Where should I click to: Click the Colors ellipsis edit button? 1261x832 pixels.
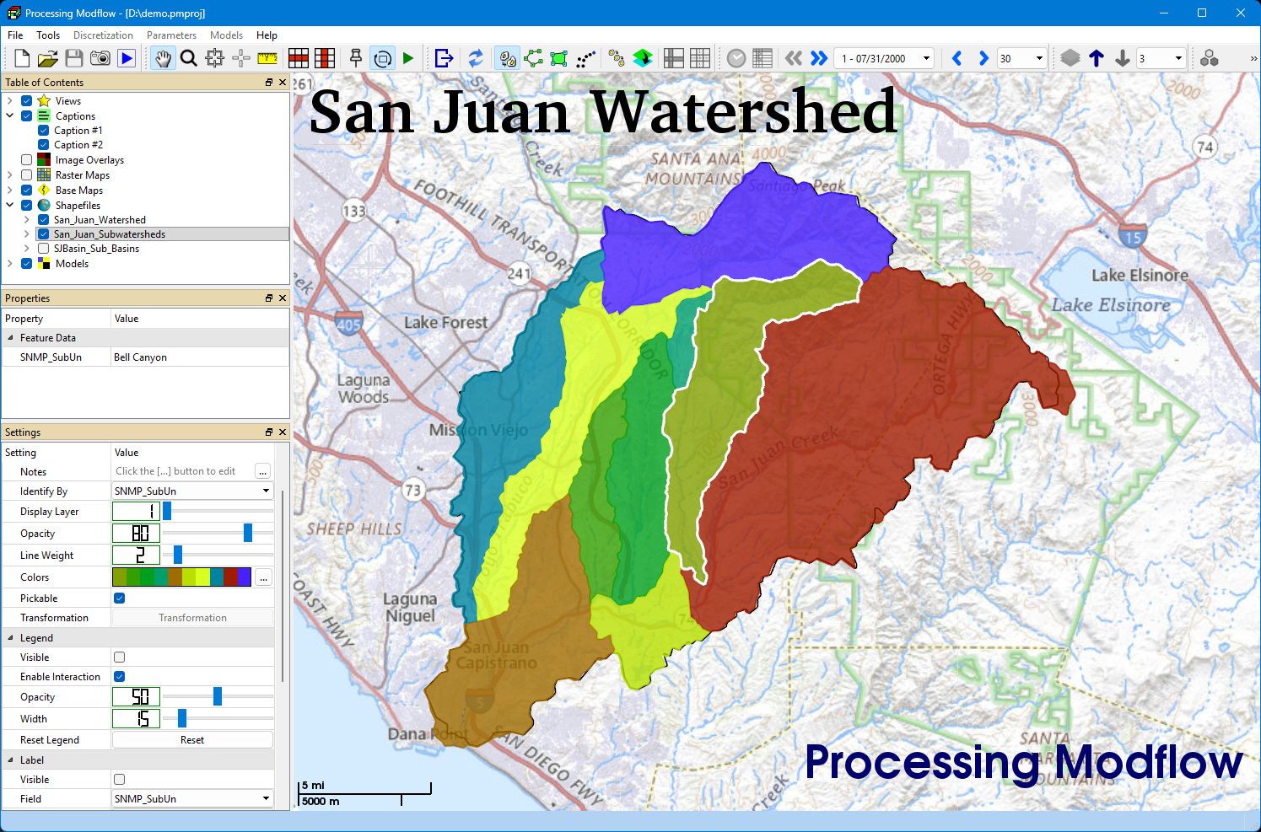[x=263, y=577]
